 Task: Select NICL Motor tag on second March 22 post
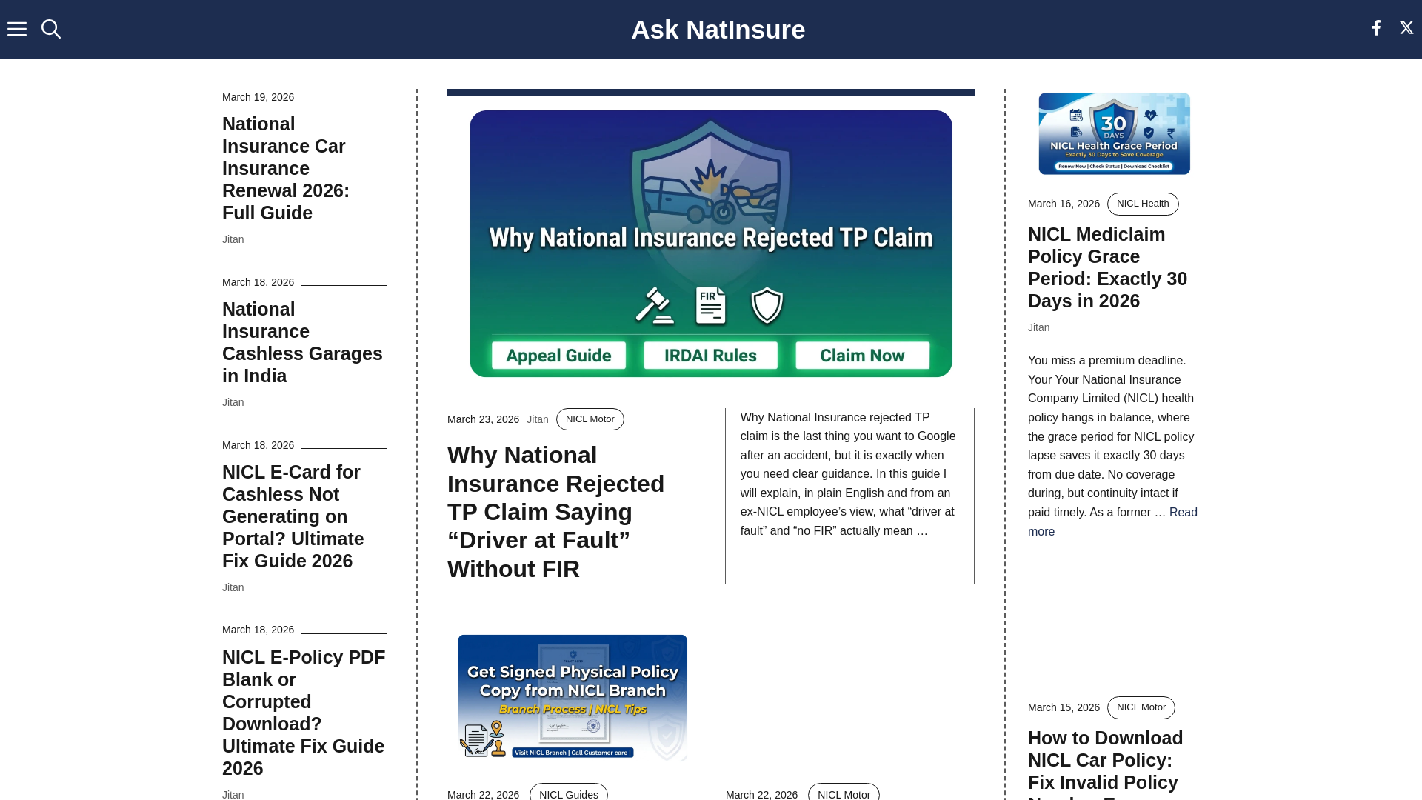coord(844,793)
